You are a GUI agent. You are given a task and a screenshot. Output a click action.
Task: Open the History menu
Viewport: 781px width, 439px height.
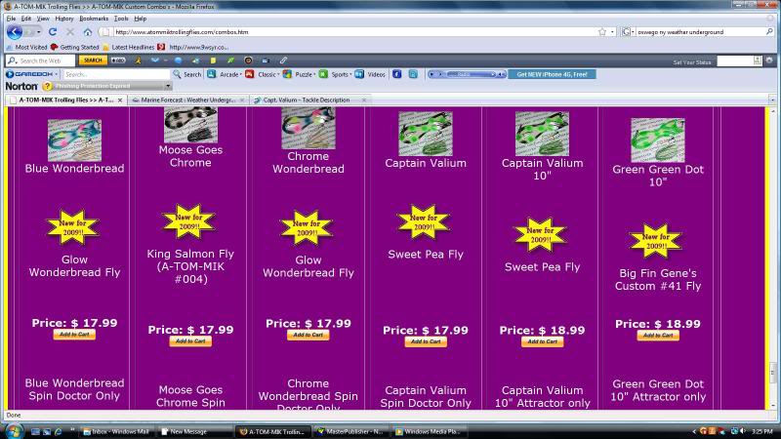click(63, 19)
